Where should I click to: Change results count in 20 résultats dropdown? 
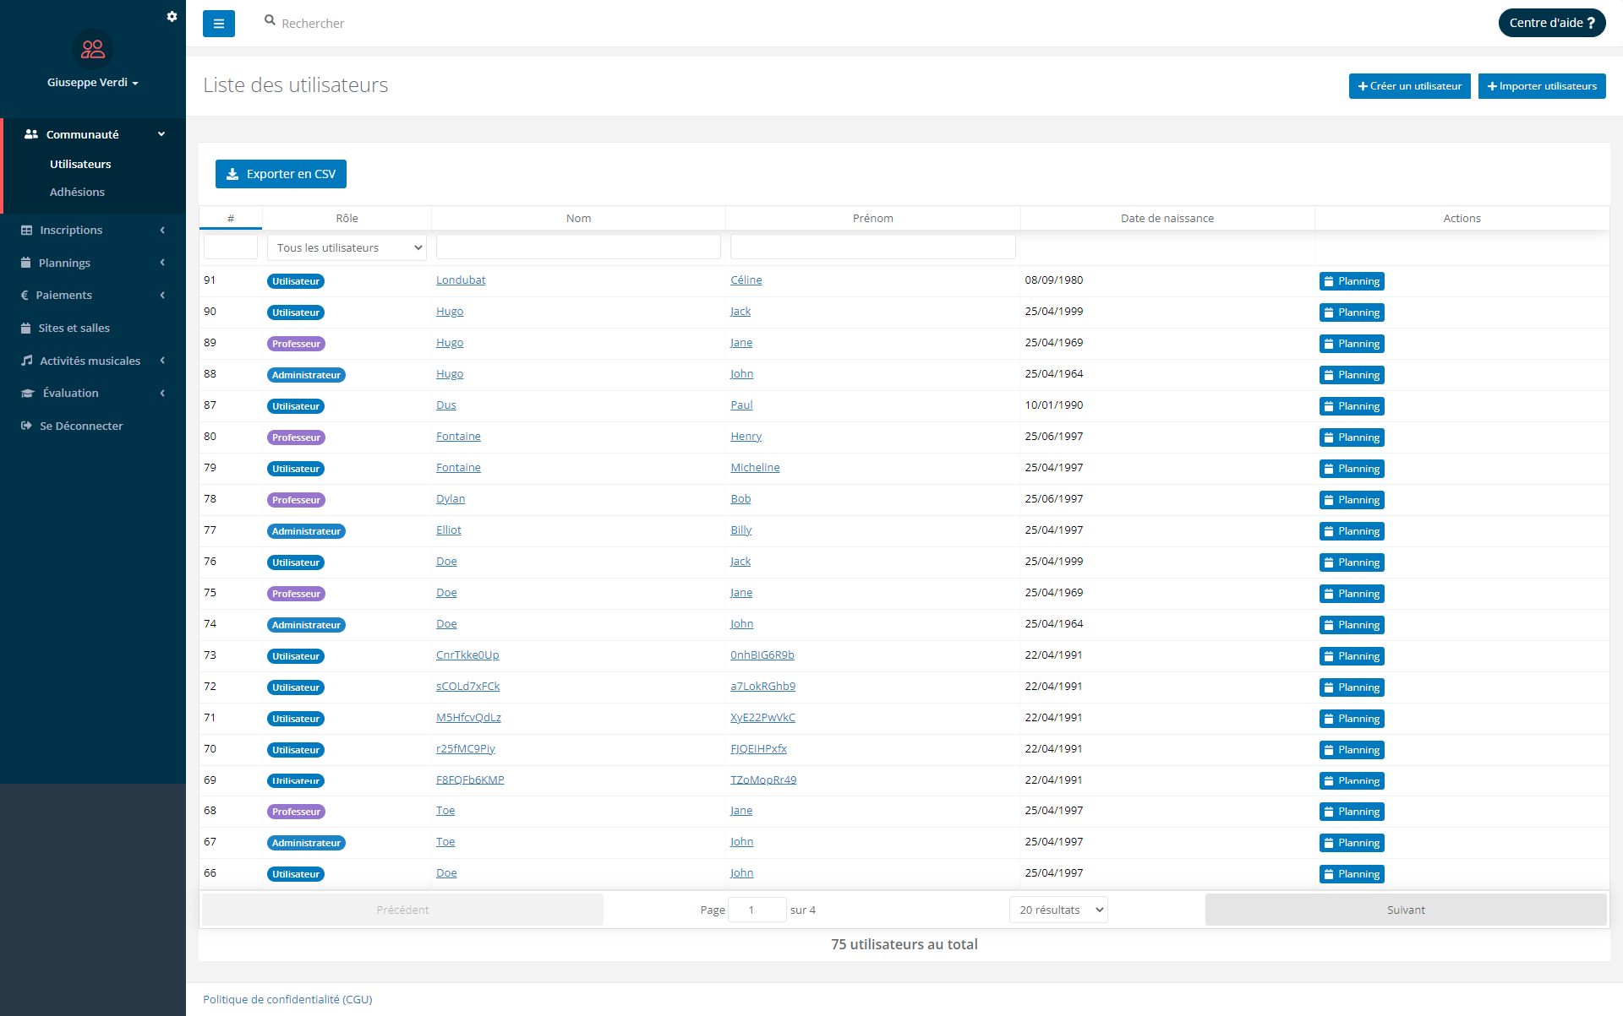pos(1057,910)
